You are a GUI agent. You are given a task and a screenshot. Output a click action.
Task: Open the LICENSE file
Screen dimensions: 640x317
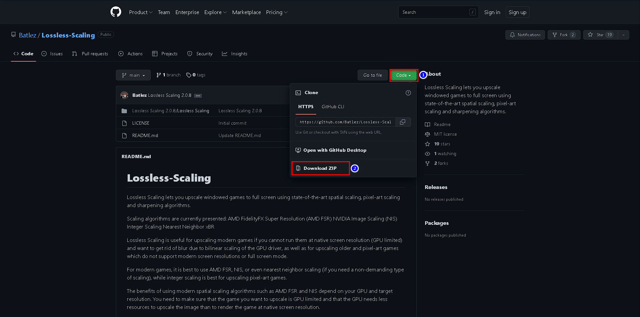[x=141, y=123]
